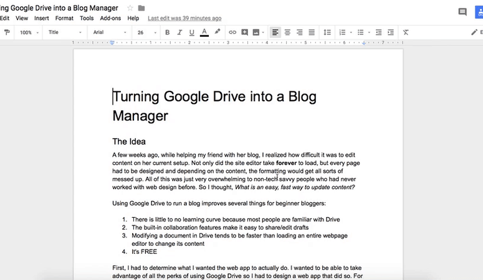Open the Tools menu
This screenshot has height=280, width=483.
[87, 18]
